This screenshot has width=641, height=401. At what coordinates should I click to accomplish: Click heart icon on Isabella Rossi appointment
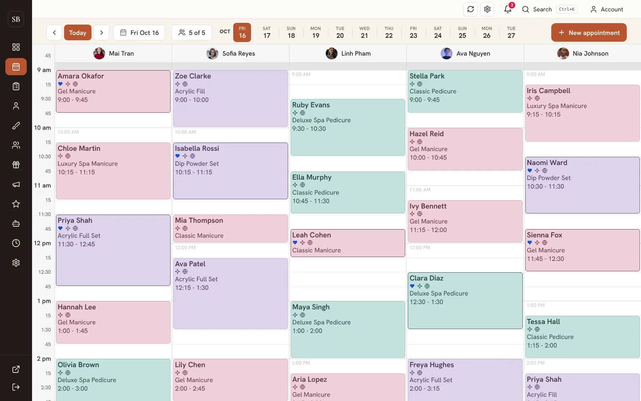[178, 156]
